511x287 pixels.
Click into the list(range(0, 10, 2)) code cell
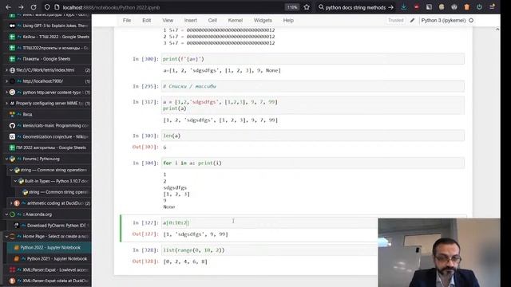(x=269, y=250)
